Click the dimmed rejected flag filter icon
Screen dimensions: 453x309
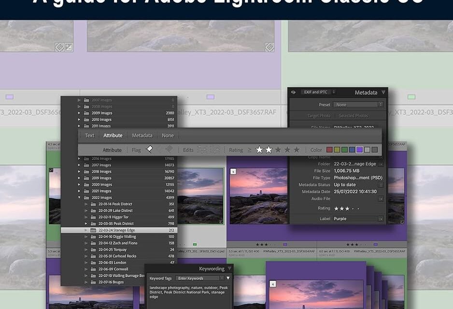pyautogui.click(x=169, y=149)
